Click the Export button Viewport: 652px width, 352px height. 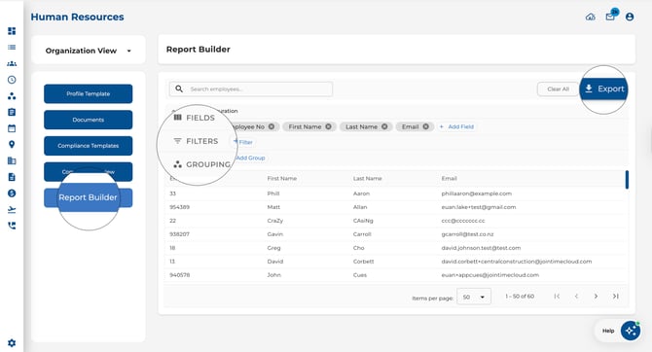[603, 88]
